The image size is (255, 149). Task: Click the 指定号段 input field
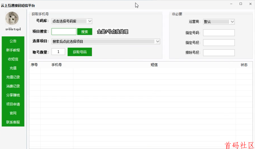point(219,42)
